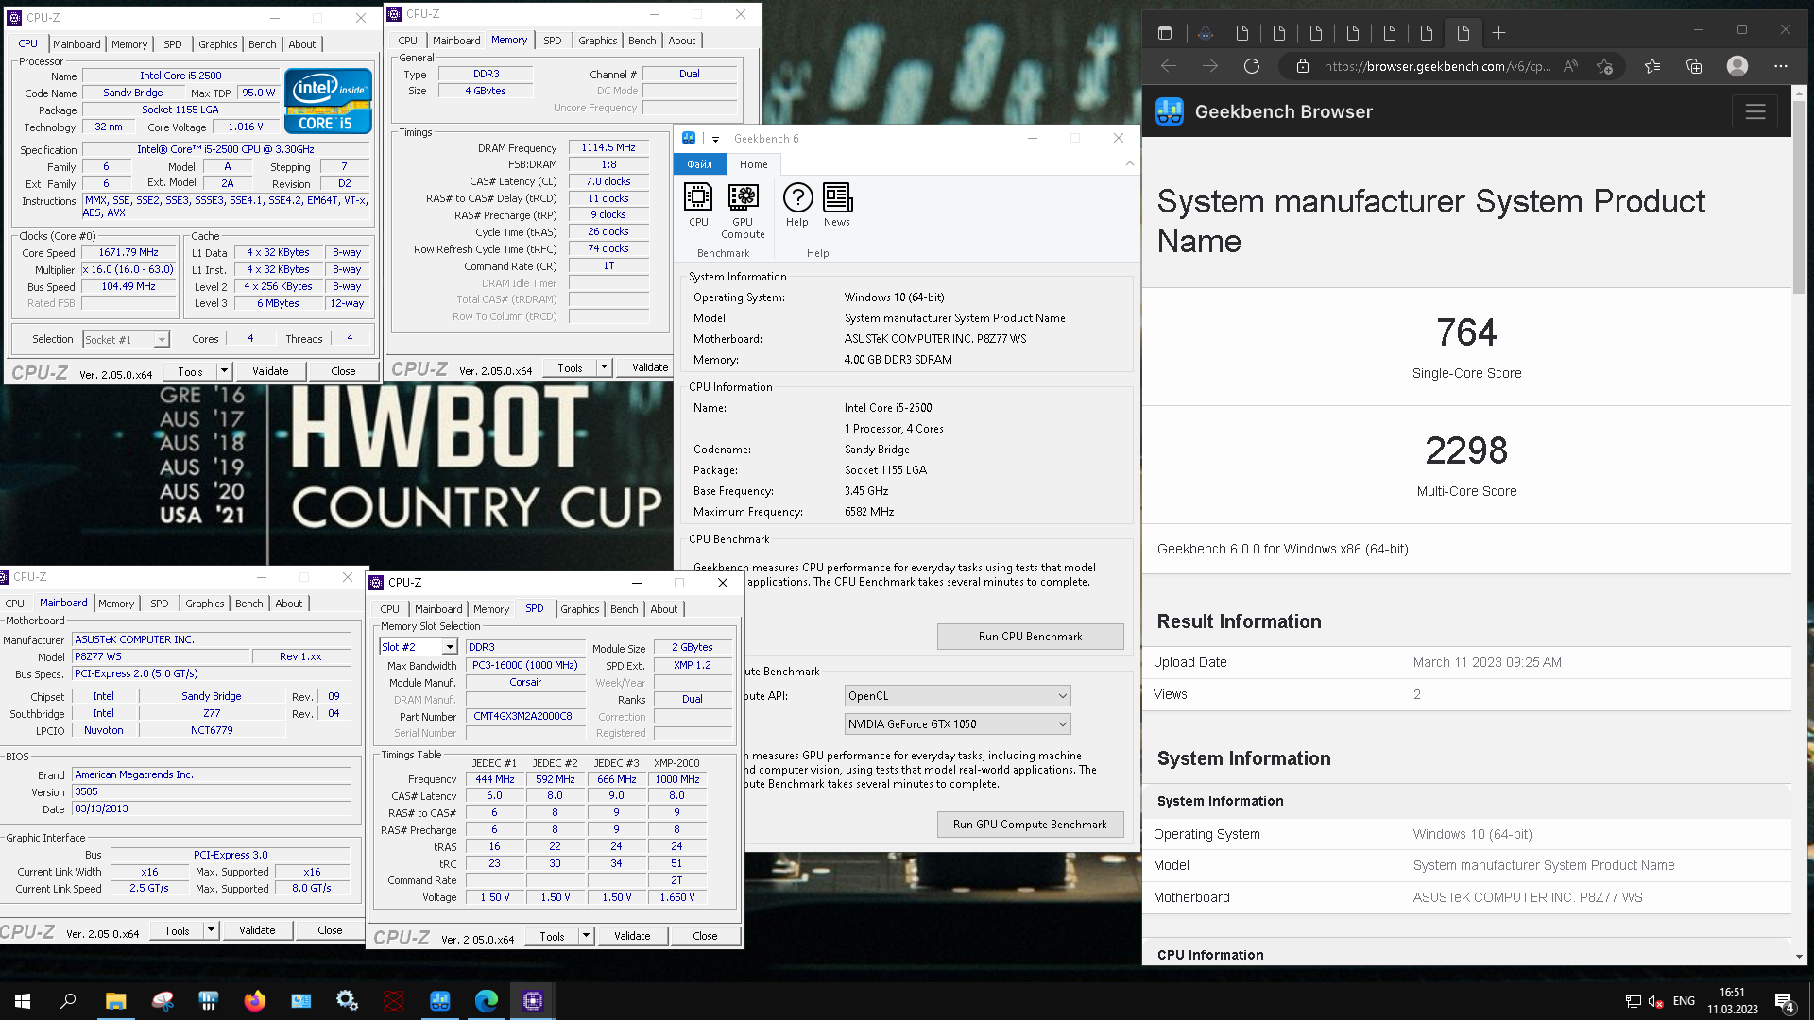Screen dimensions: 1814x1020
Task: Click Run CPU Benchmark button
Action: point(1031,637)
